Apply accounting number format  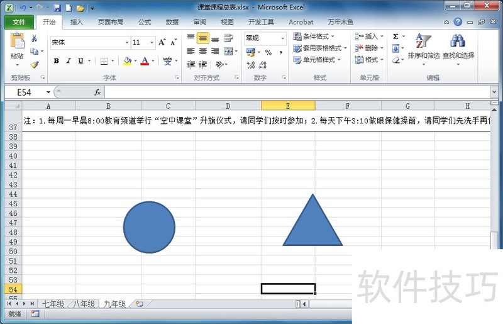[x=250, y=52]
